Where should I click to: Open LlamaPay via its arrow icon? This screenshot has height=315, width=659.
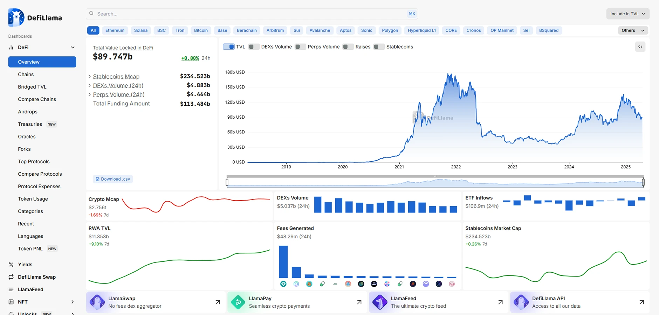click(x=359, y=302)
